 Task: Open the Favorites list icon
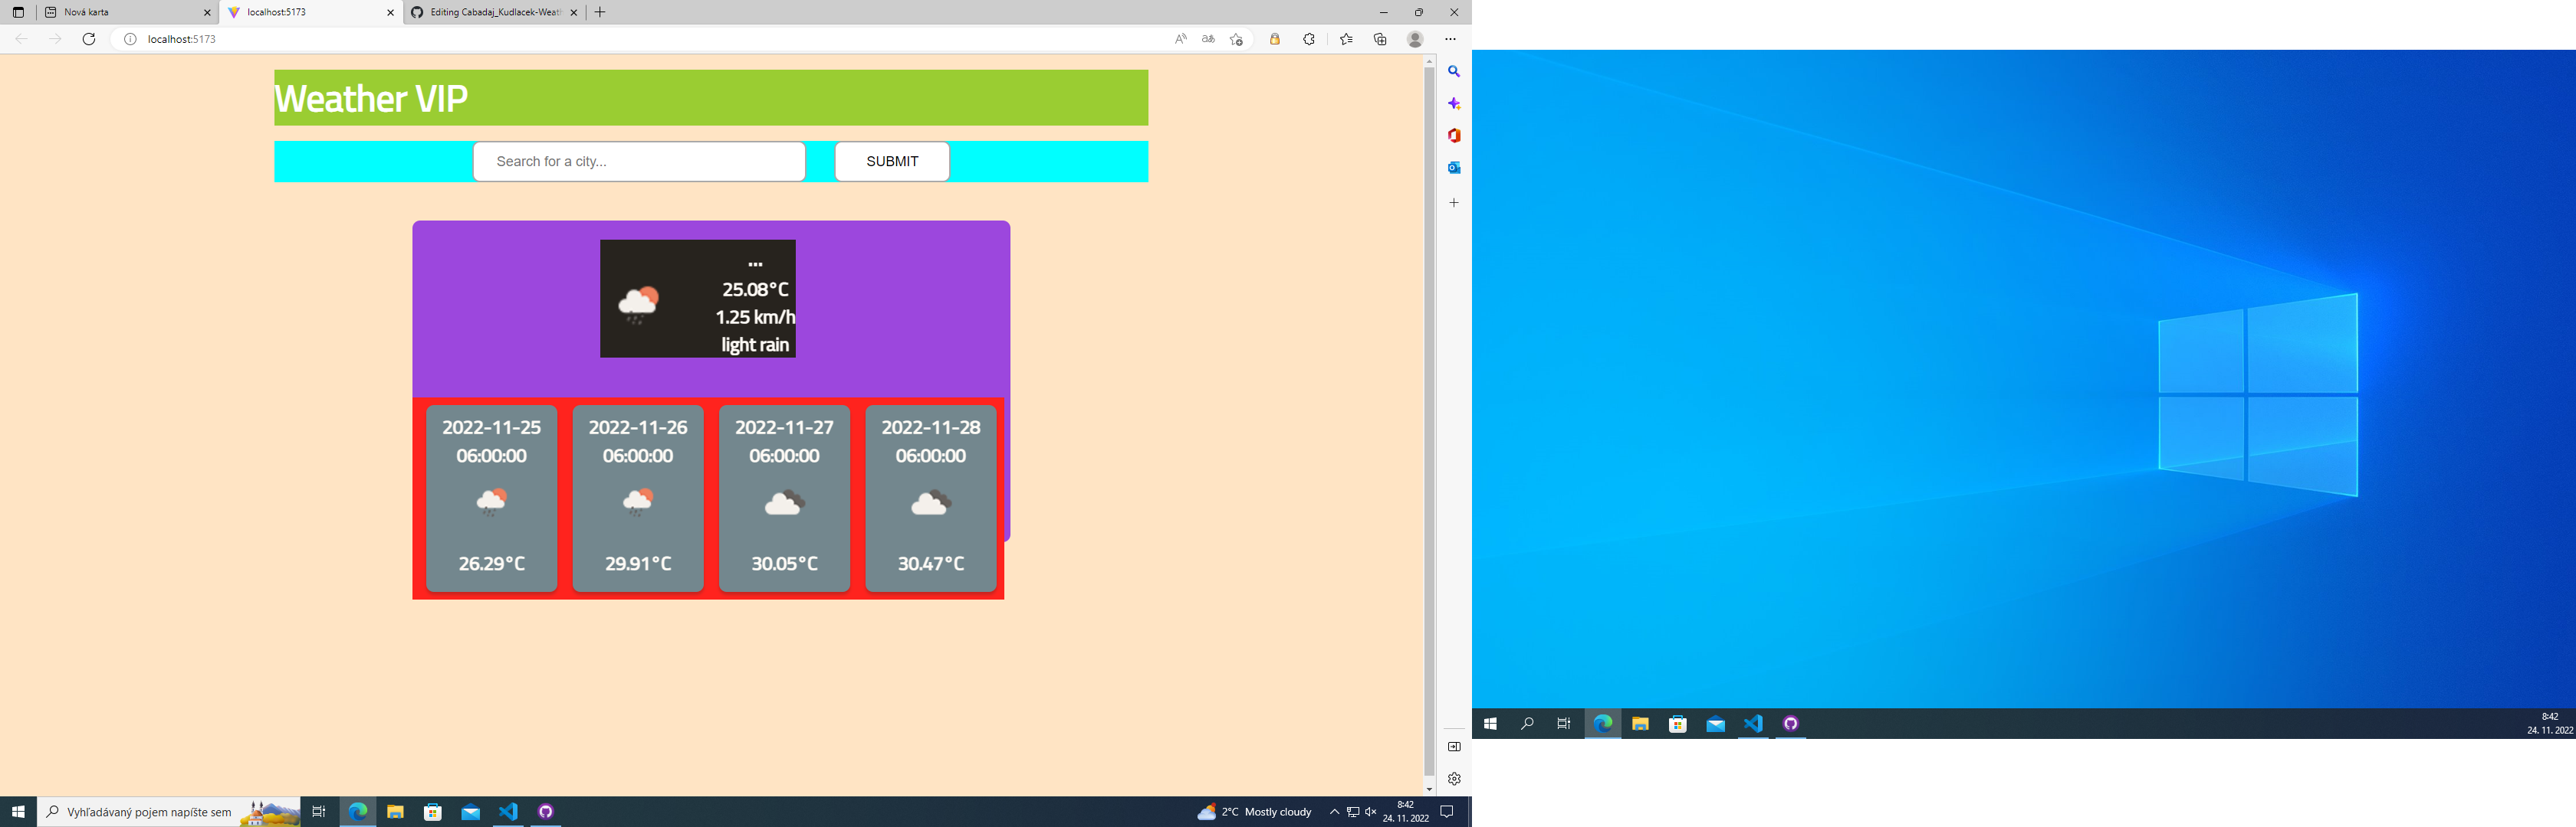pyautogui.click(x=1346, y=39)
